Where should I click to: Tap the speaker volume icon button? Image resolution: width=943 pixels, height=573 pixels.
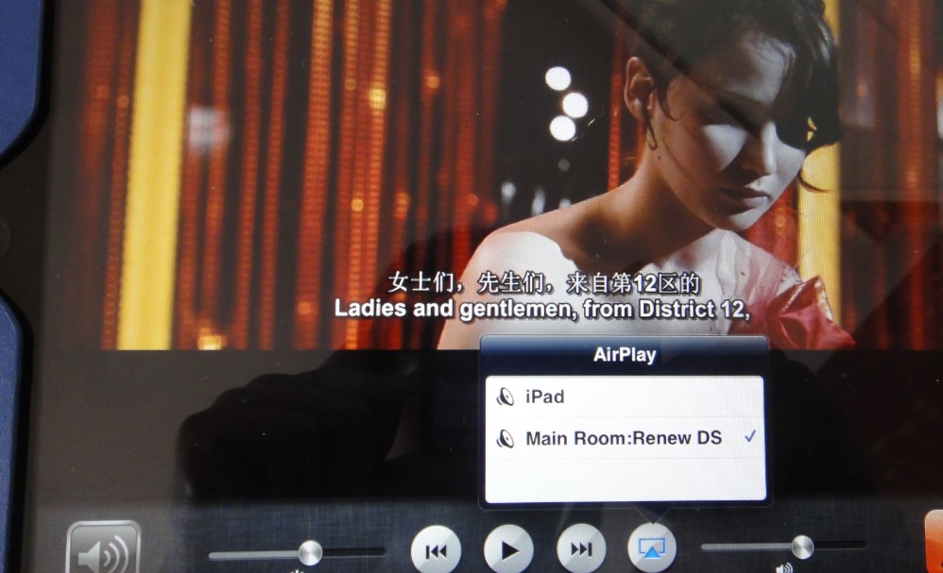coord(103,548)
